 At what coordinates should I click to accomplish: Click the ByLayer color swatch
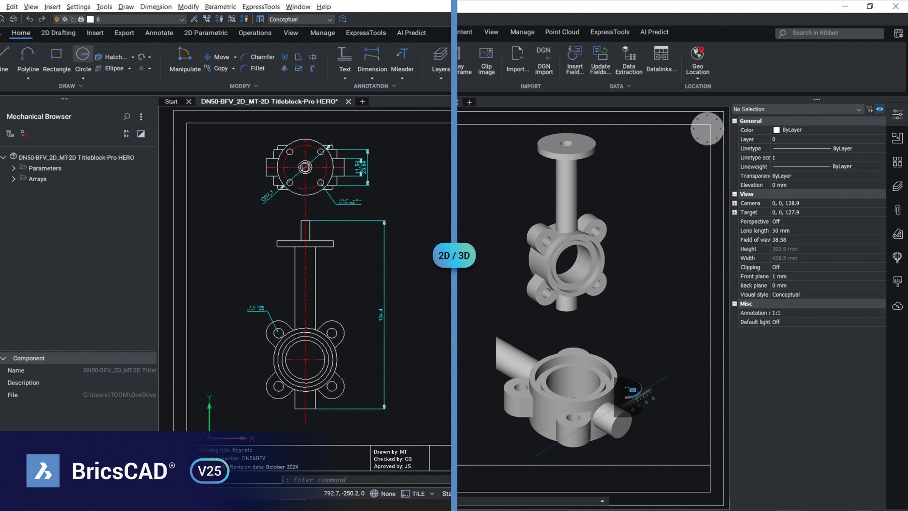tap(776, 130)
